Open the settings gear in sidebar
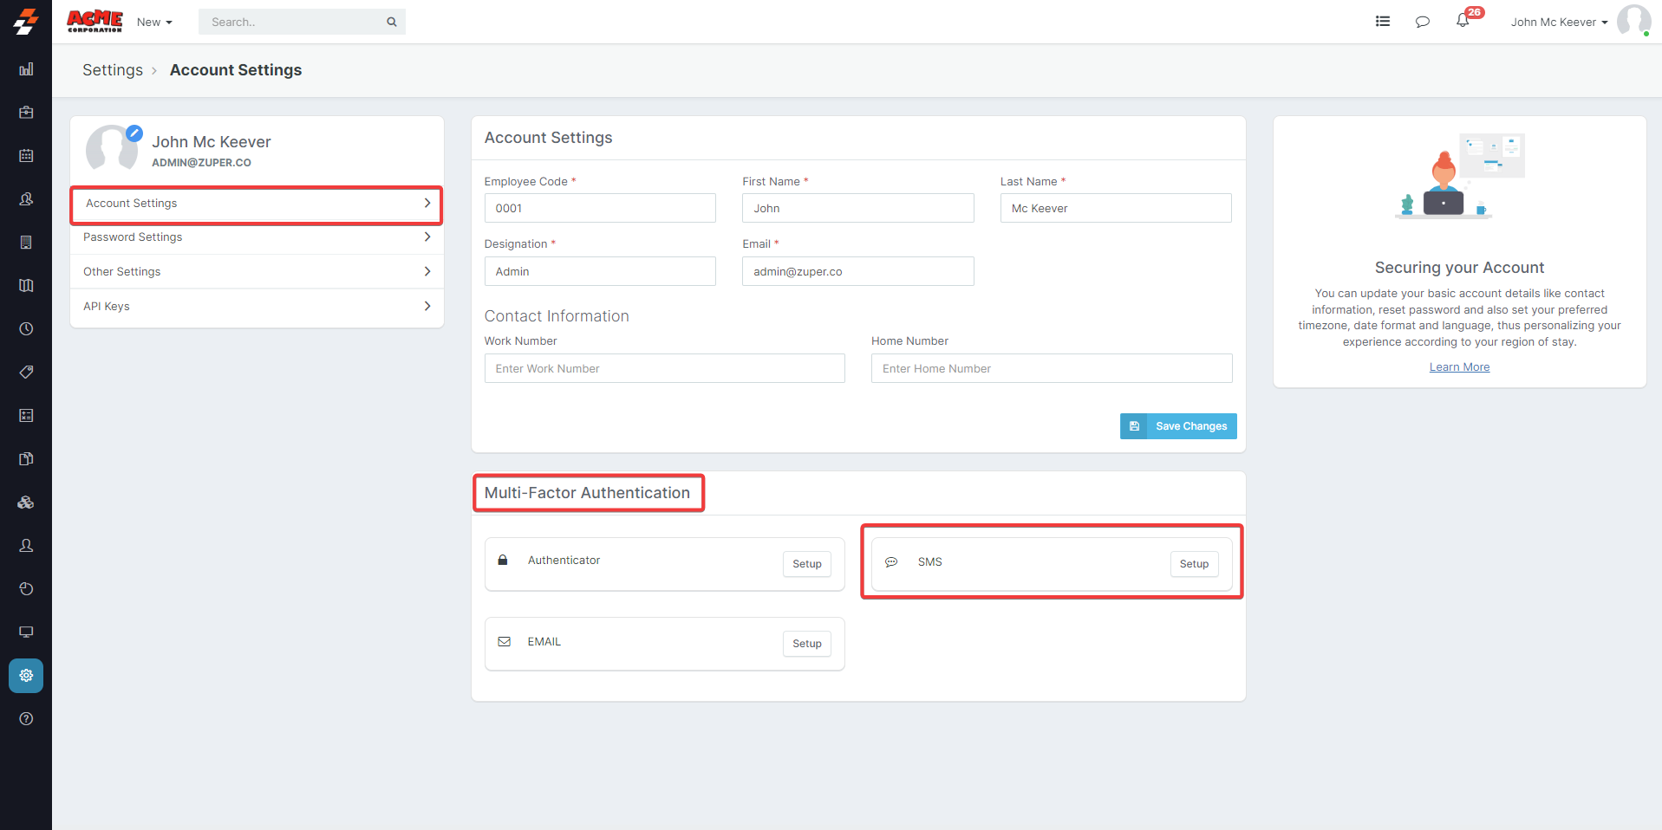This screenshot has width=1662, height=830. pyautogui.click(x=26, y=676)
